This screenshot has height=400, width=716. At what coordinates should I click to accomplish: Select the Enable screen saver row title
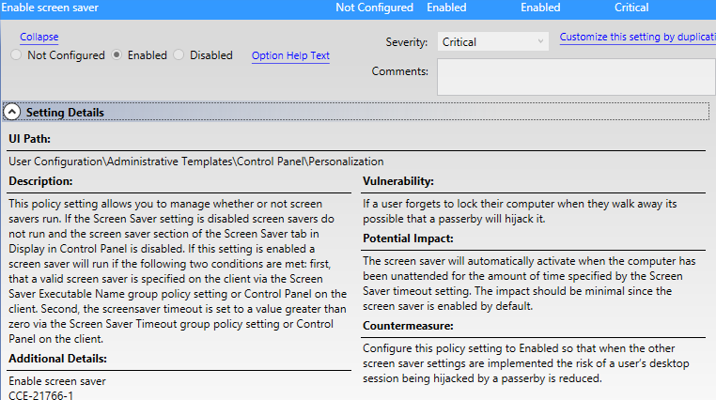[x=52, y=8]
